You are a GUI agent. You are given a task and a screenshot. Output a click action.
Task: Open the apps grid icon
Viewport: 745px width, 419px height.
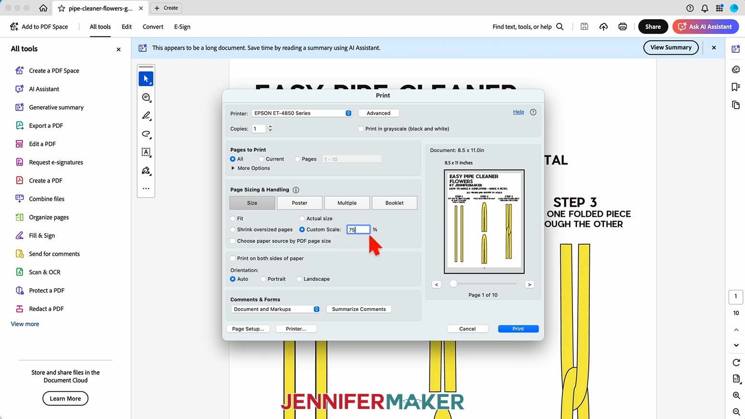click(720, 8)
